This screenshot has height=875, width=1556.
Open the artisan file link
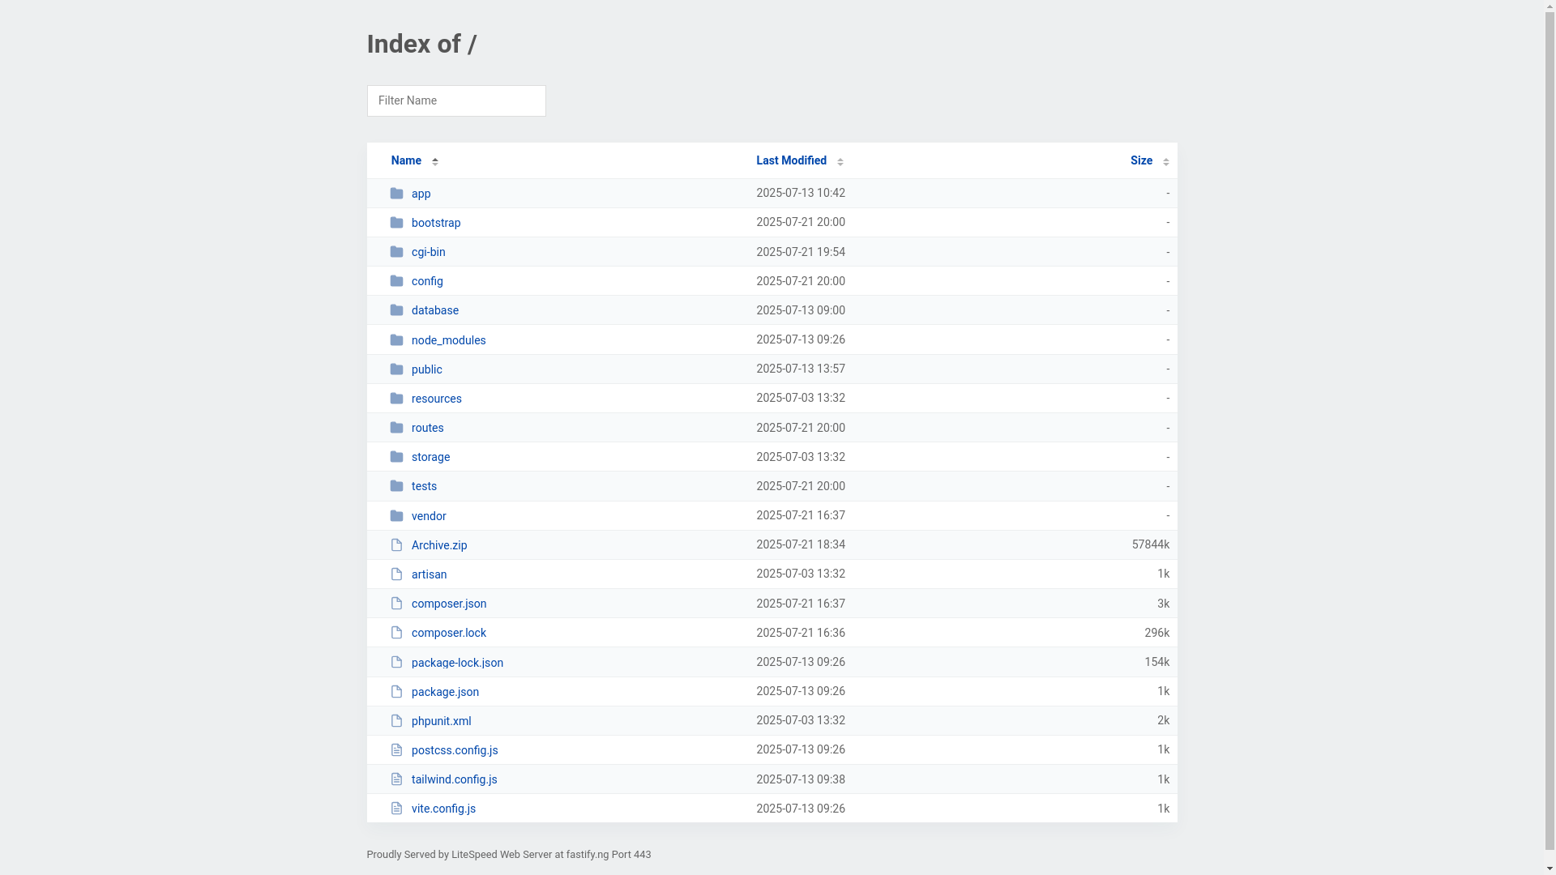point(429,574)
